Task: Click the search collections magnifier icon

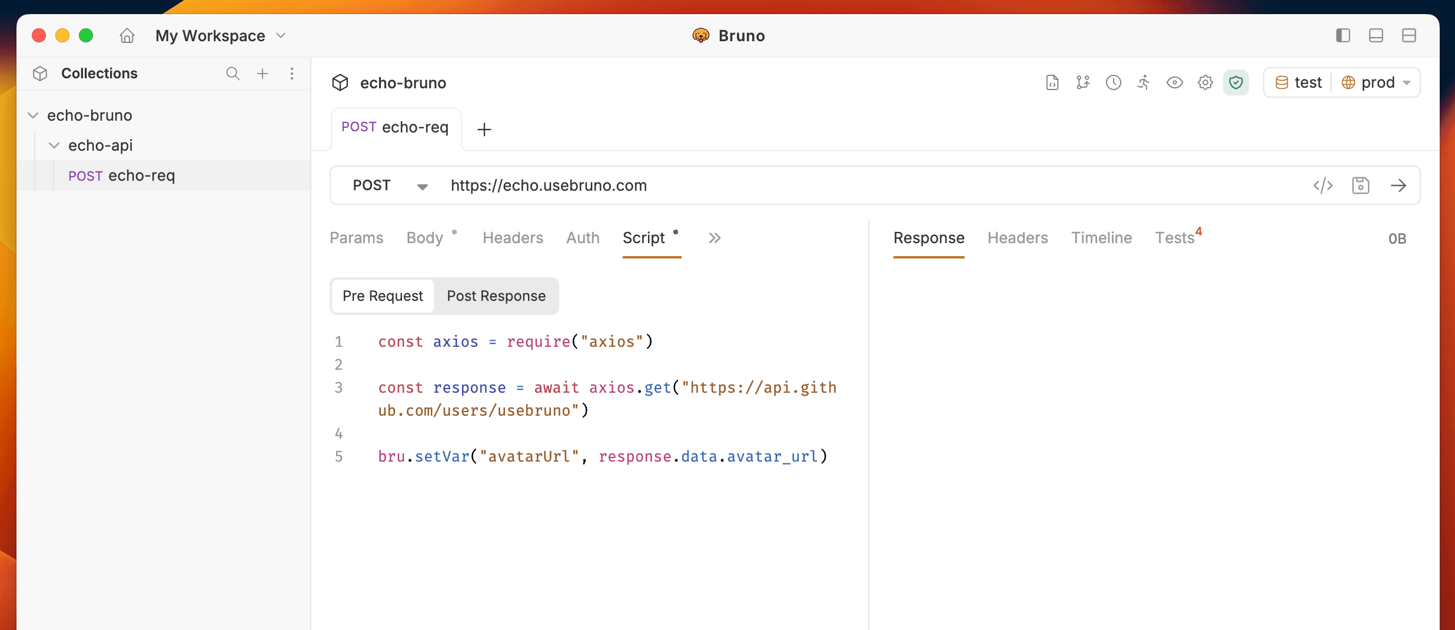Action: [232, 74]
